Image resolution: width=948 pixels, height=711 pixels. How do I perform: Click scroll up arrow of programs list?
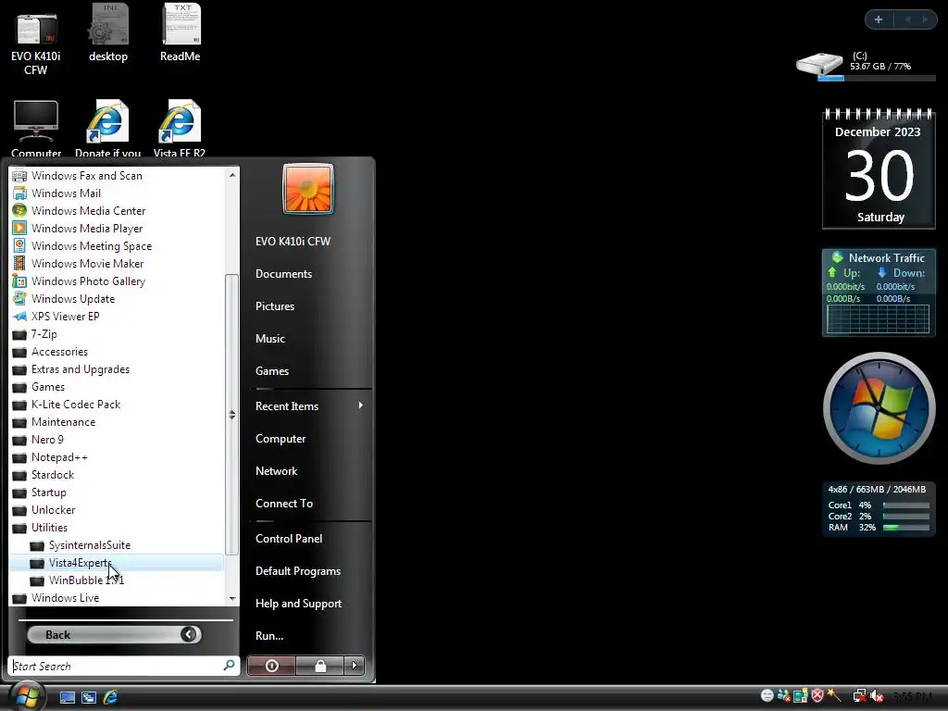232,175
